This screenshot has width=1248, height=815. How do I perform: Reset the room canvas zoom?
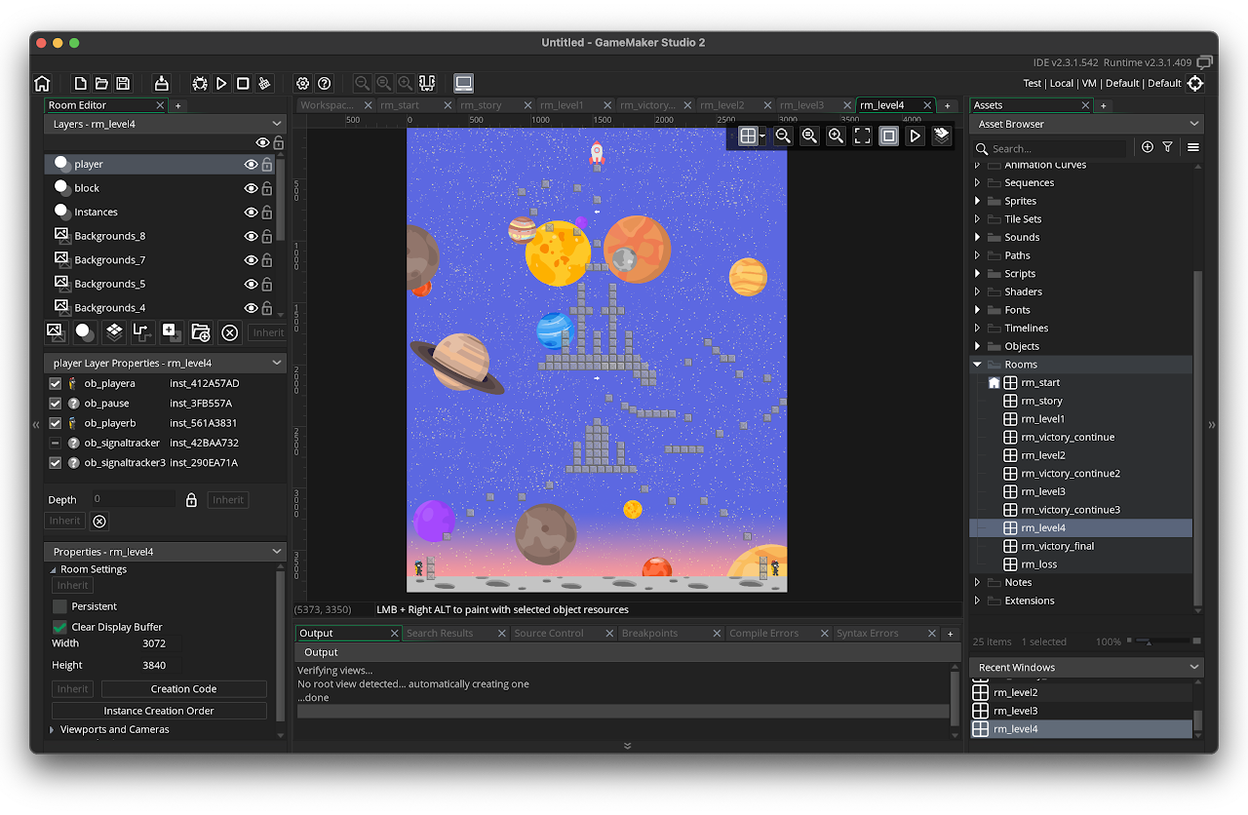[809, 136]
